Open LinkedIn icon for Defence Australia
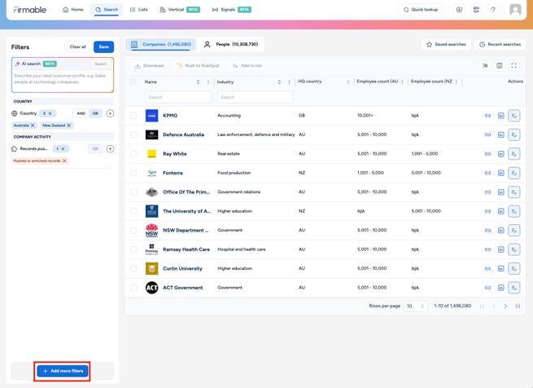This screenshot has width=533, height=388. 501,134
